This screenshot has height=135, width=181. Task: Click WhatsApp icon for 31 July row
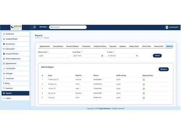point(144,98)
